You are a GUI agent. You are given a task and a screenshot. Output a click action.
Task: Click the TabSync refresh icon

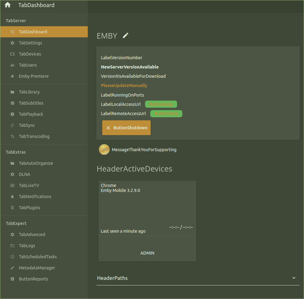click(12, 125)
